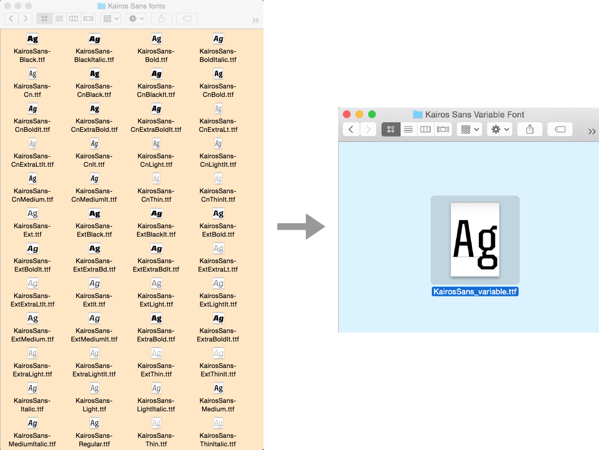This screenshot has height=450, width=599.
Task: Select KairosSans-CnThin.ttf font file icon
Action: coord(156,178)
